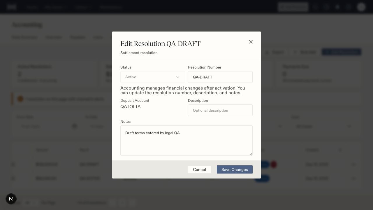Click the Cancel button
The height and width of the screenshot is (210, 373).
pyautogui.click(x=199, y=169)
